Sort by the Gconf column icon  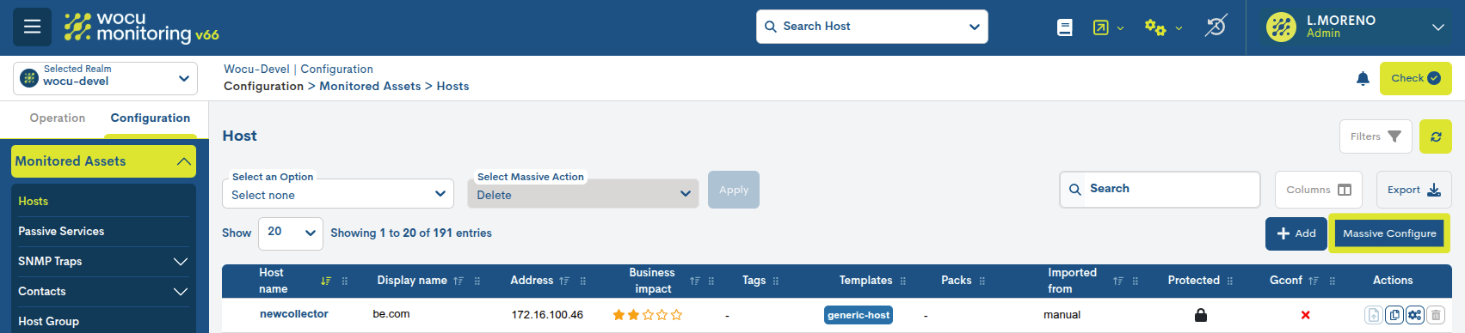[1314, 281]
